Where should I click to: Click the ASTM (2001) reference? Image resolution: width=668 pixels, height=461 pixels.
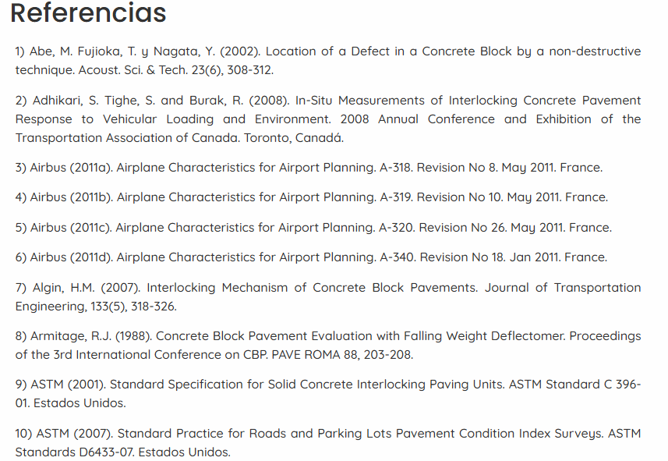tap(328, 394)
